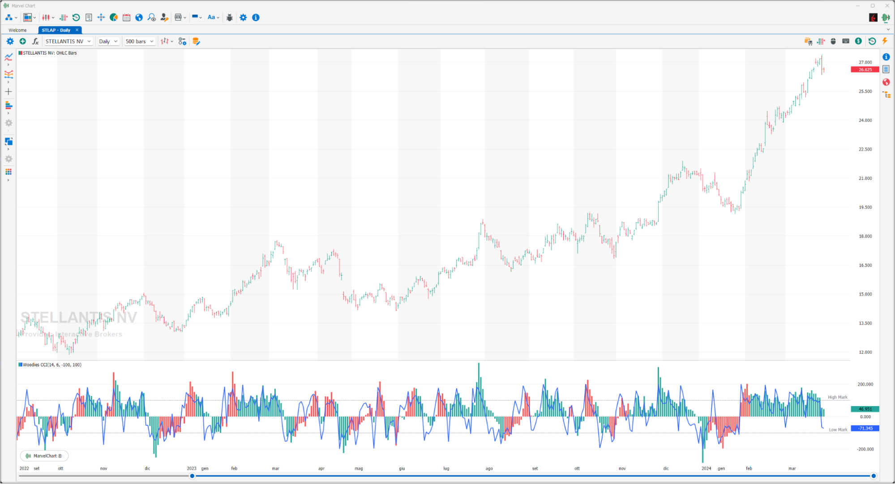Image resolution: width=895 pixels, height=484 pixels.
Task: Open the chart properties list-gear icon
Action: (182, 41)
